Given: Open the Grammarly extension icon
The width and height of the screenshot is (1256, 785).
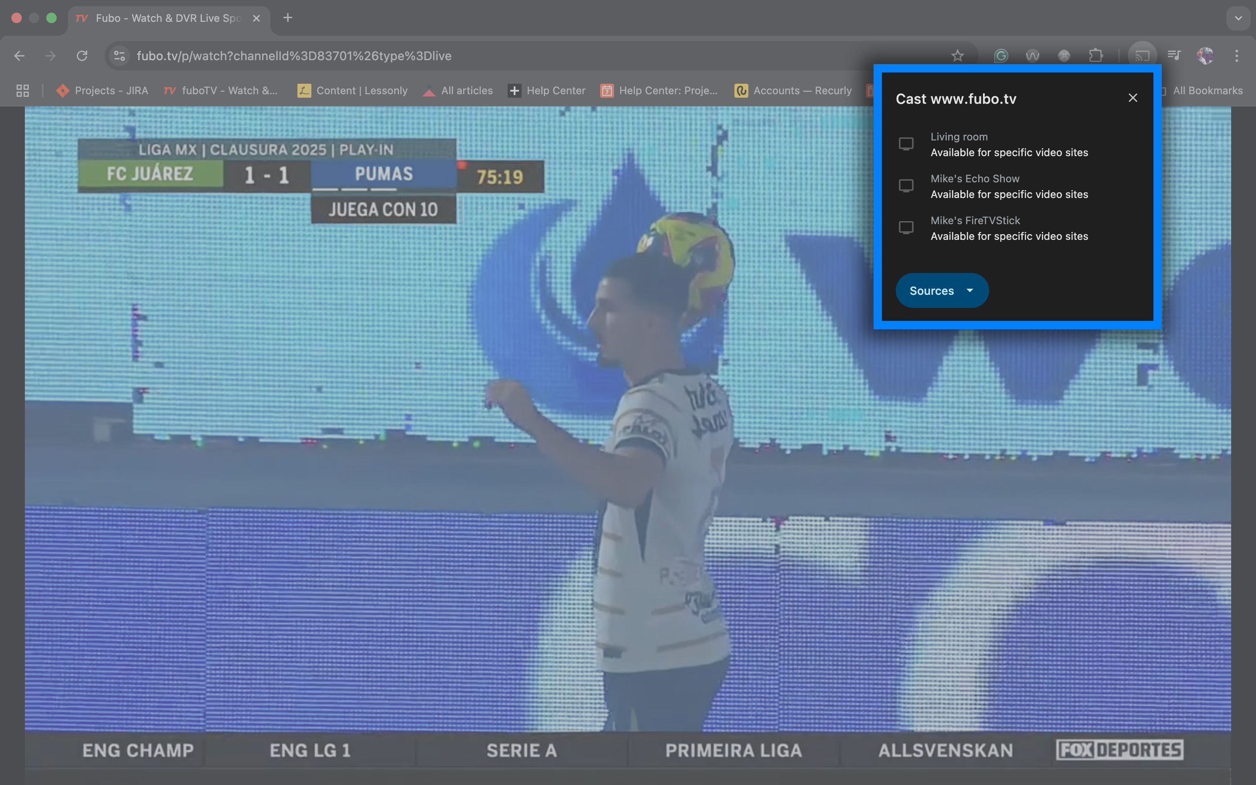Looking at the screenshot, I should pyautogui.click(x=1001, y=55).
